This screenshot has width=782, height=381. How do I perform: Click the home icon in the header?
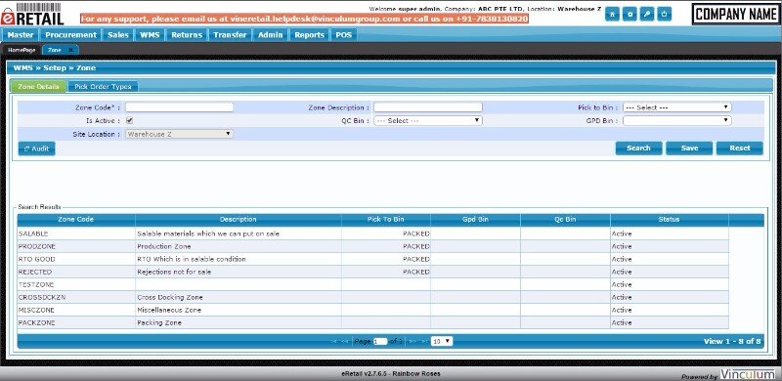click(x=613, y=15)
